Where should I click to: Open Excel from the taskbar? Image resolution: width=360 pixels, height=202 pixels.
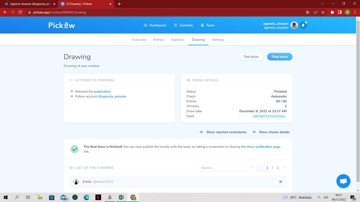click(121, 197)
